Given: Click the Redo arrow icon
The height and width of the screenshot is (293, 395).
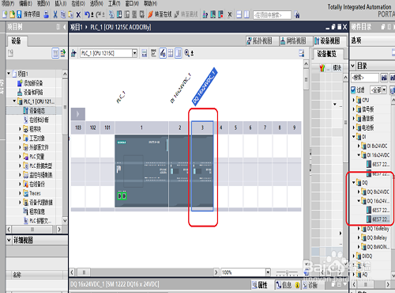Looking at the screenshot, I should tap(100, 14).
